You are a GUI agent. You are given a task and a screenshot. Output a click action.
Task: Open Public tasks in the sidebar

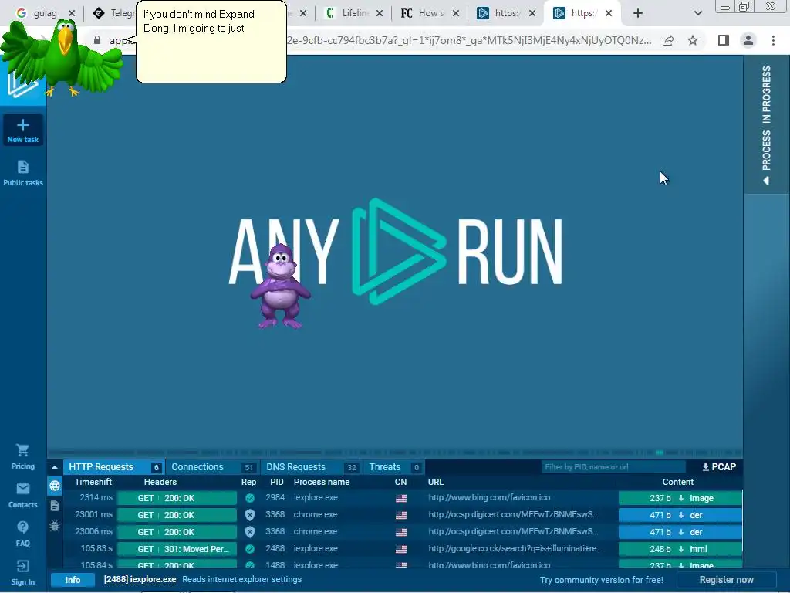(22, 173)
